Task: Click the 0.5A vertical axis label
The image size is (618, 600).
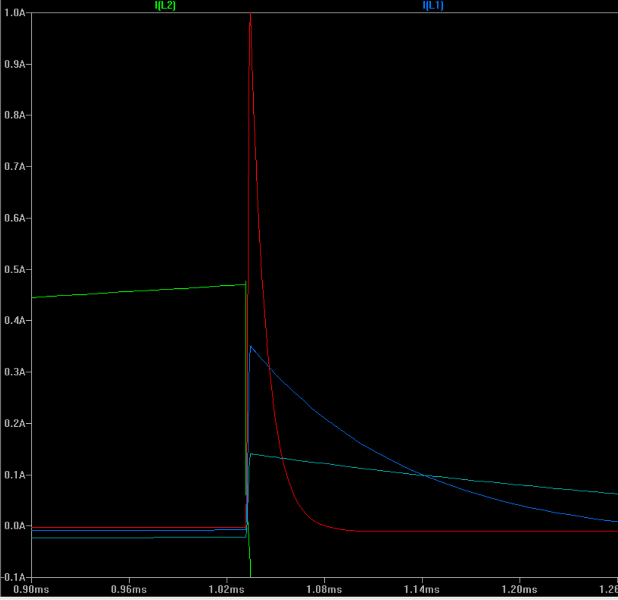Action: pos(15,269)
